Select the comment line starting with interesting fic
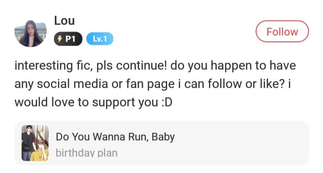 click(x=155, y=65)
